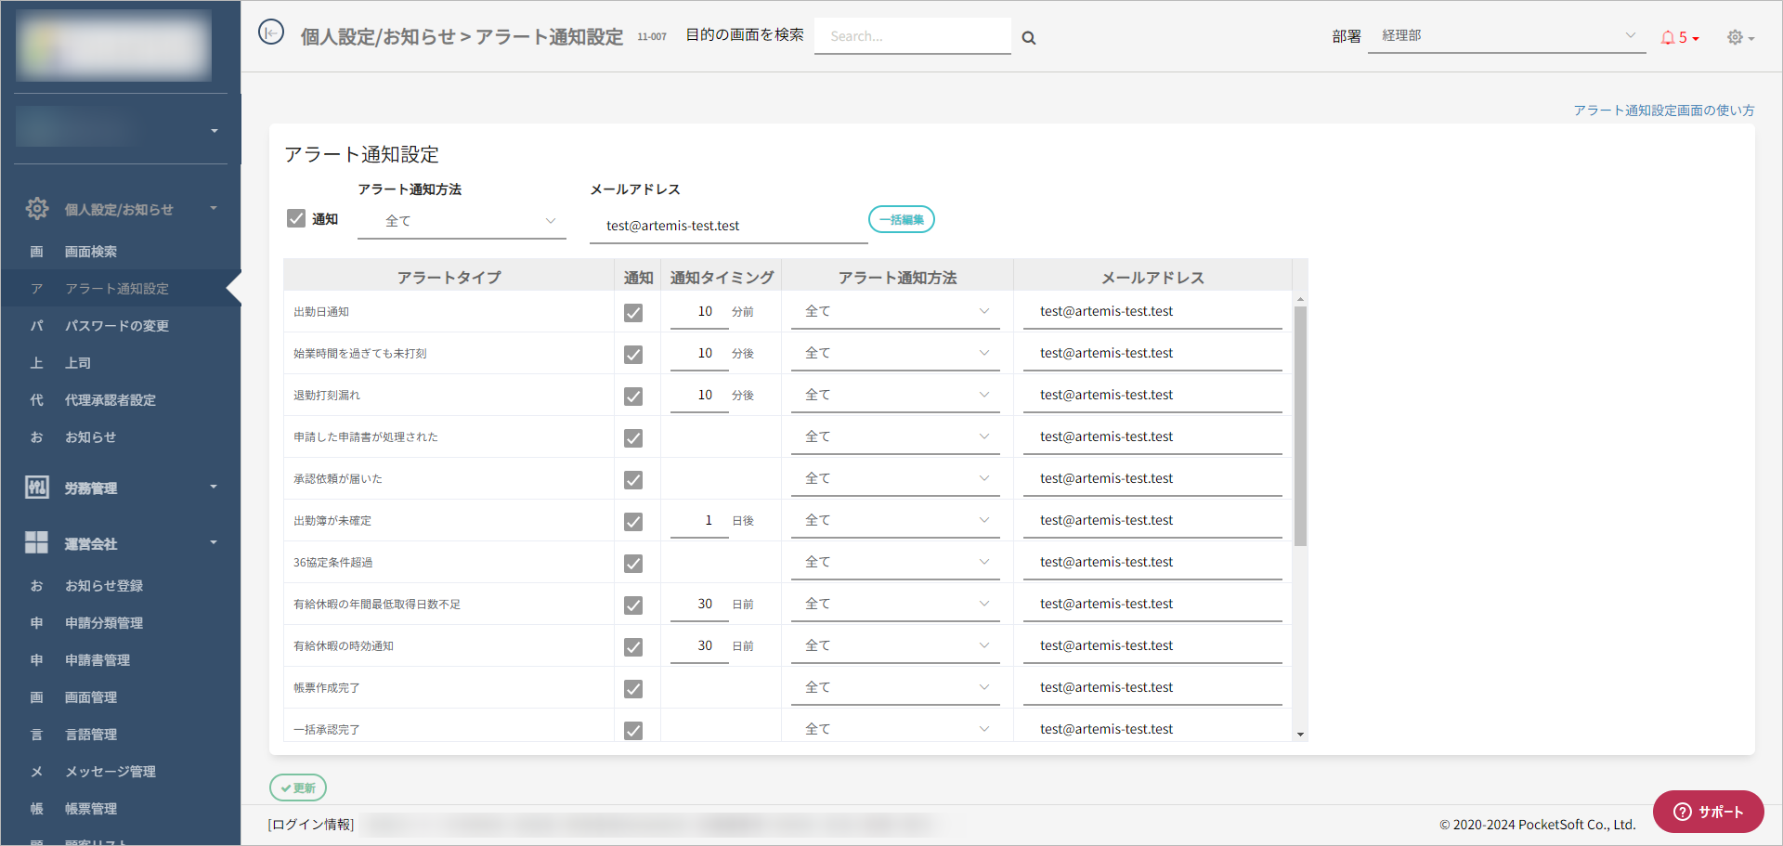Click the 運営会社 grid icon
The image size is (1783, 846).
37,543
